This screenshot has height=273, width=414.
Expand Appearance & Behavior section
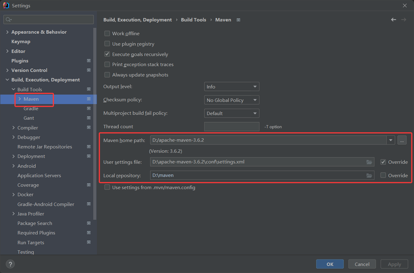[x=7, y=32]
